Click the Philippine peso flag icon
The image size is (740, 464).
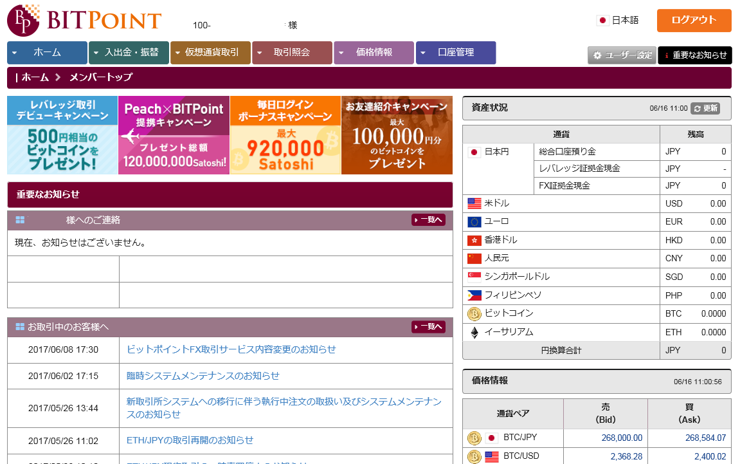pyautogui.click(x=474, y=295)
